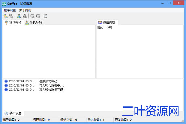Select log row 导入帐号数据完成!
The height and width of the screenshot is (124, 186).
(x=93, y=89)
